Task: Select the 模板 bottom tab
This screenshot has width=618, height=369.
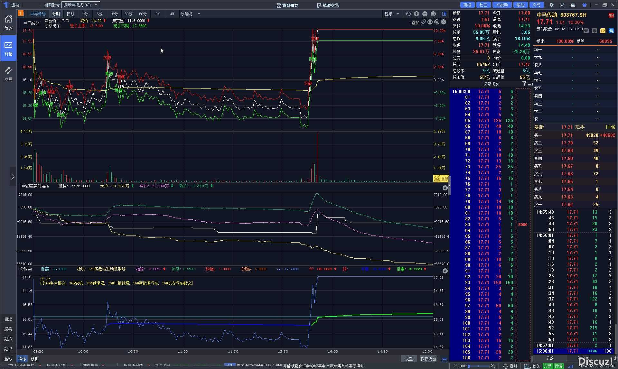Action: (x=34, y=359)
